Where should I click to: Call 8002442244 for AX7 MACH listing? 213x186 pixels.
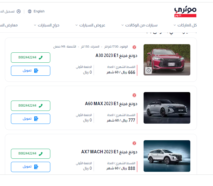coord(31,154)
